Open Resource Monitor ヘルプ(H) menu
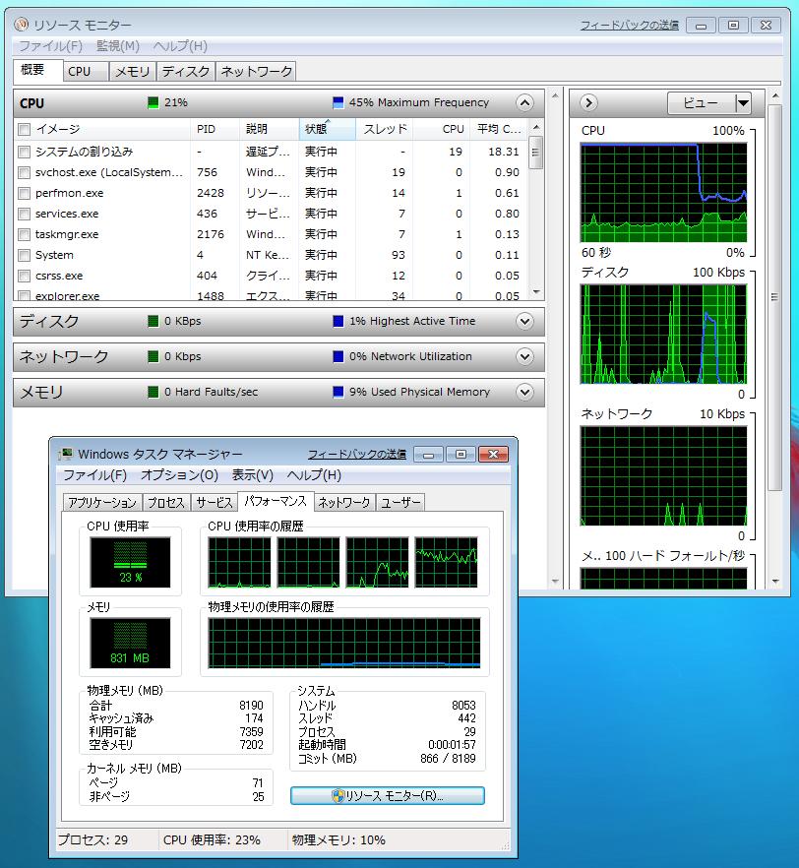 tap(180, 46)
